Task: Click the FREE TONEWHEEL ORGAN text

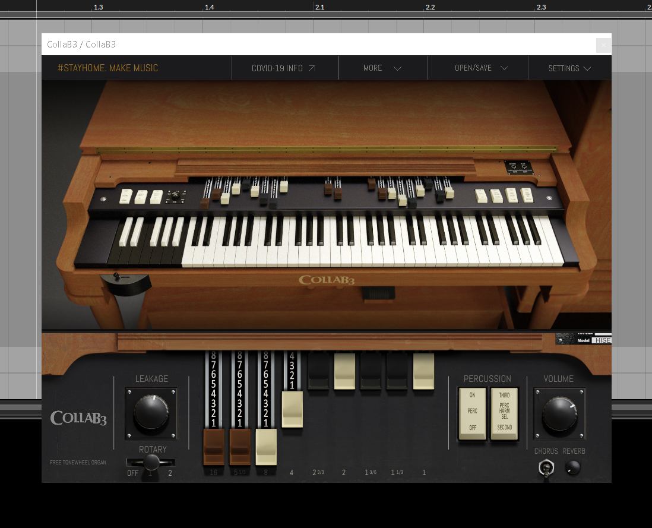Action: tap(78, 462)
